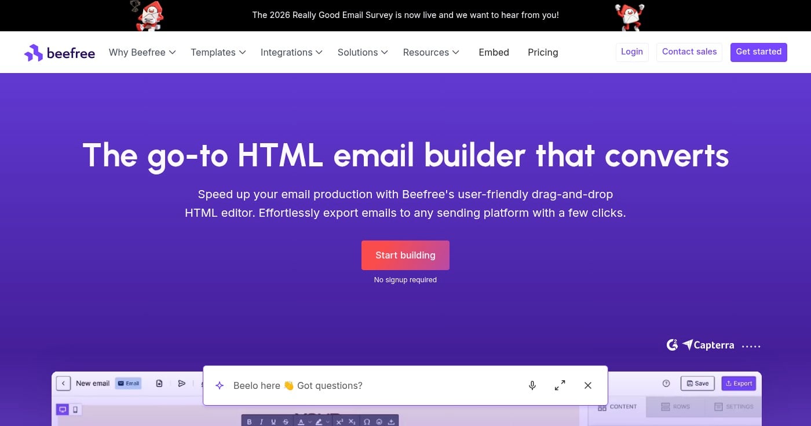Apply italic formatting in the text toolbar
Screen dimensions: 811x426
[261, 421]
